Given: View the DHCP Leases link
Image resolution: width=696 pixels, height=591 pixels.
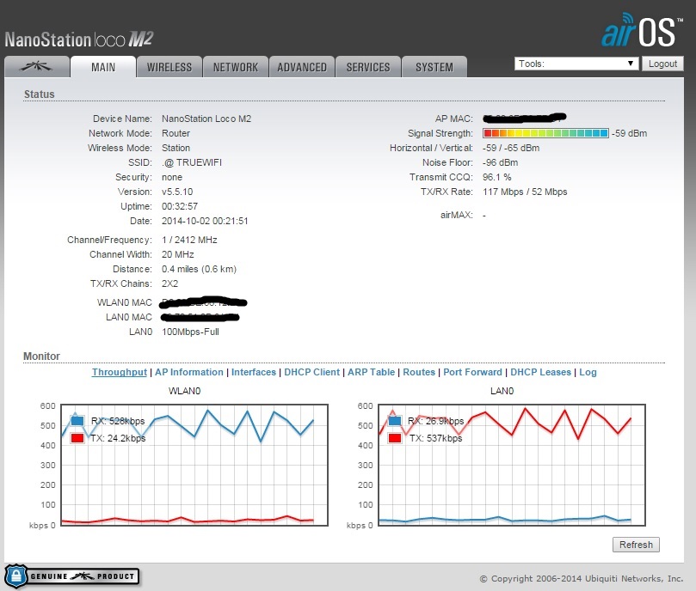Looking at the screenshot, I should (540, 372).
